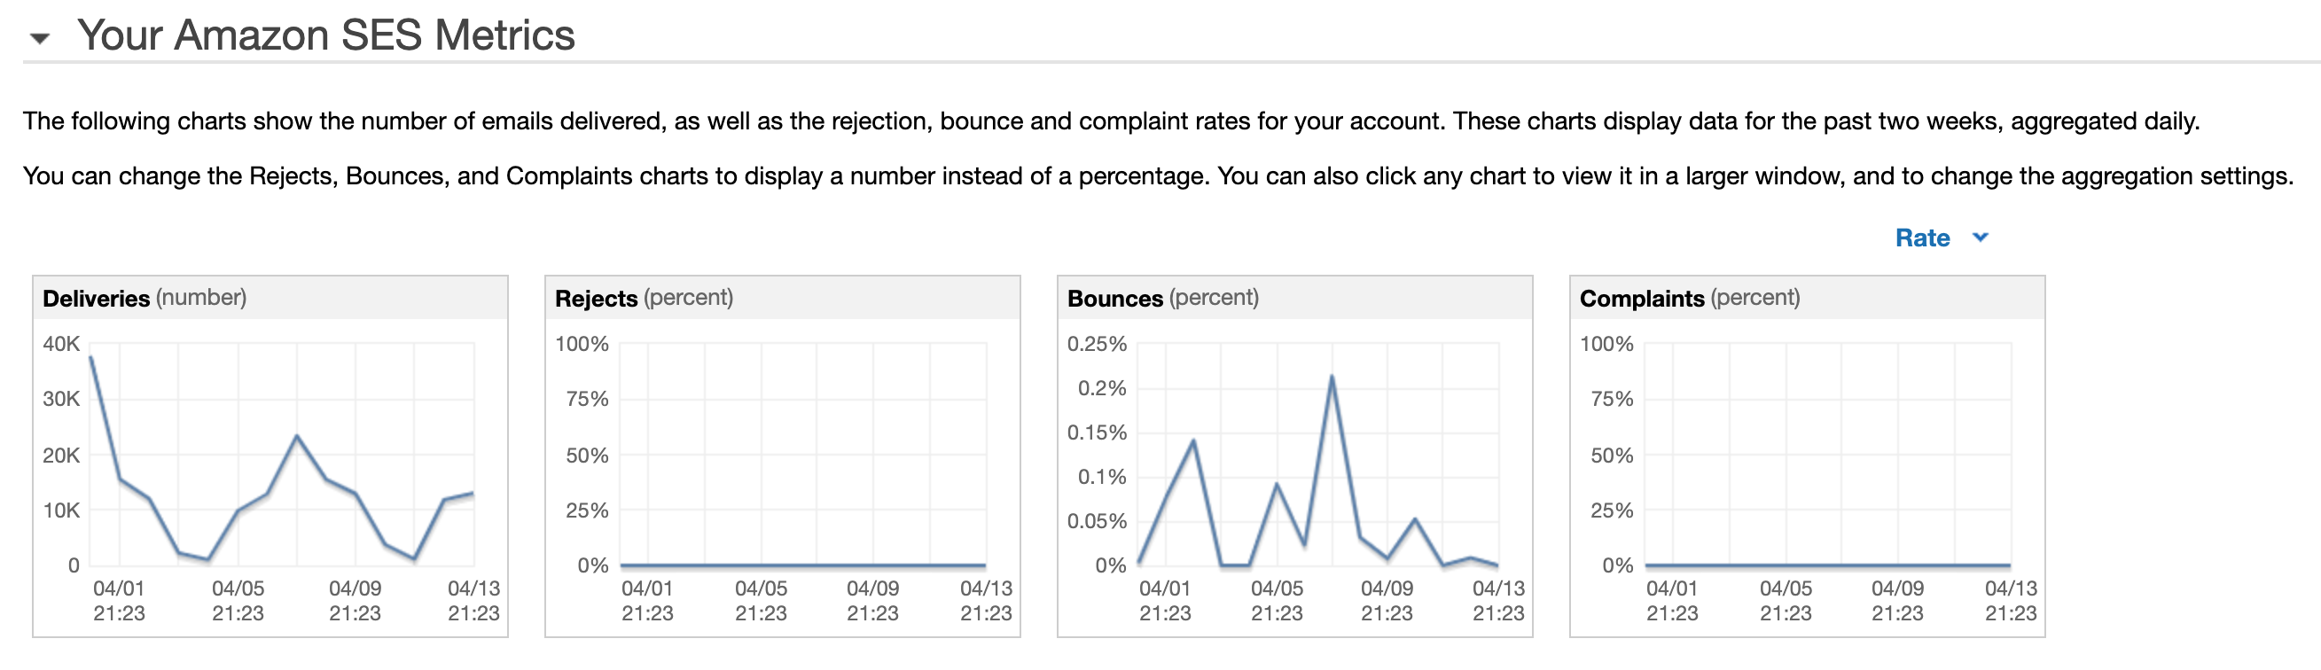Click the Rejects (percent) chart title

[644, 298]
